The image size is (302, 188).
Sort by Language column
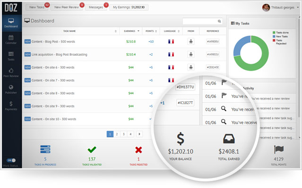pos(179,31)
